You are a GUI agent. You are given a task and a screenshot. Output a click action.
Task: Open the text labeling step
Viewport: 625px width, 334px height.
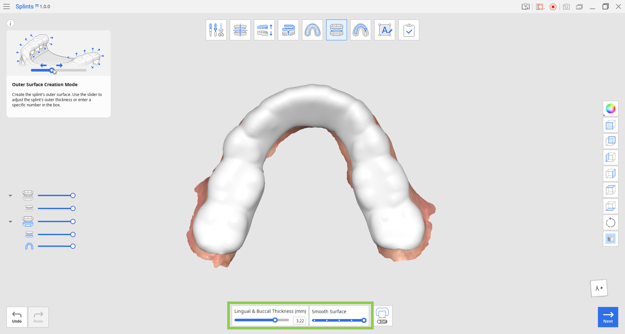pos(385,30)
